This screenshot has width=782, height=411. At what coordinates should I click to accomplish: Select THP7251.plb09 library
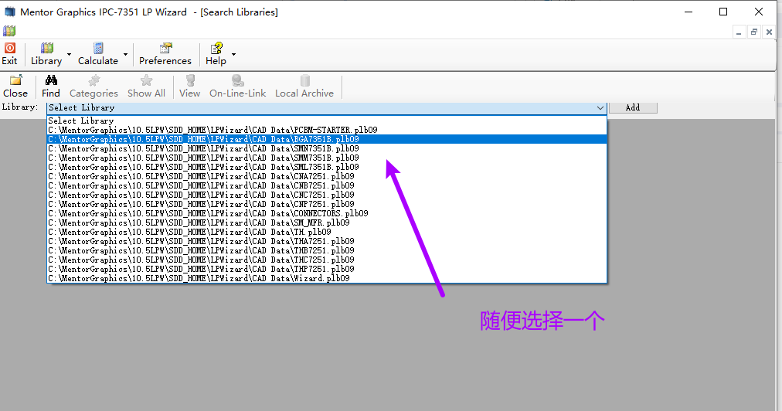coord(327,269)
